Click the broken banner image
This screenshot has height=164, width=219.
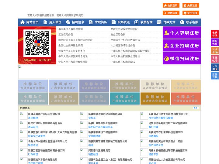[109, 72]
